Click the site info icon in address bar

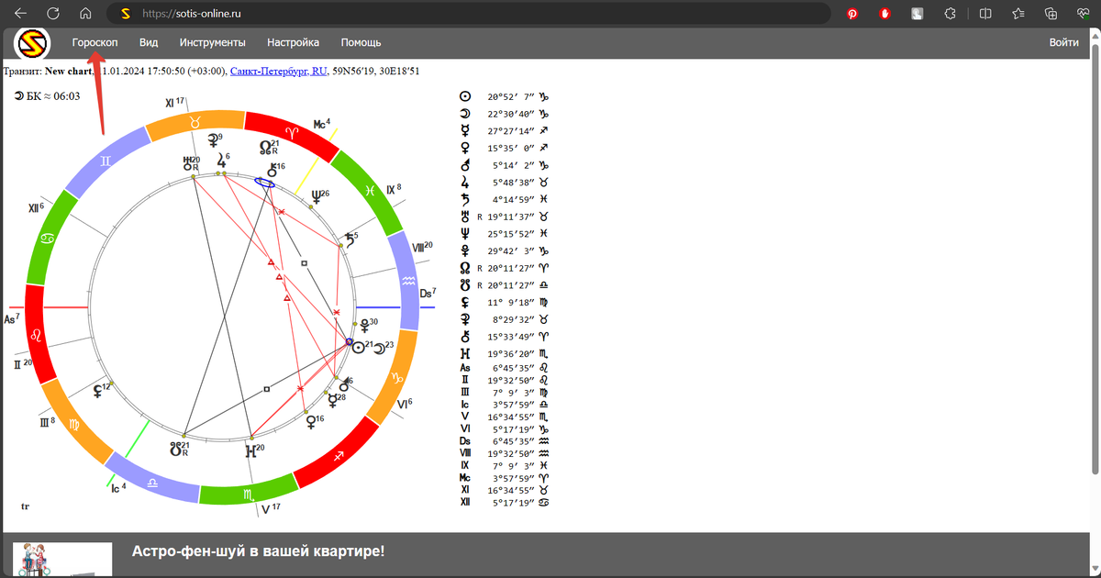tap(126, 14)
